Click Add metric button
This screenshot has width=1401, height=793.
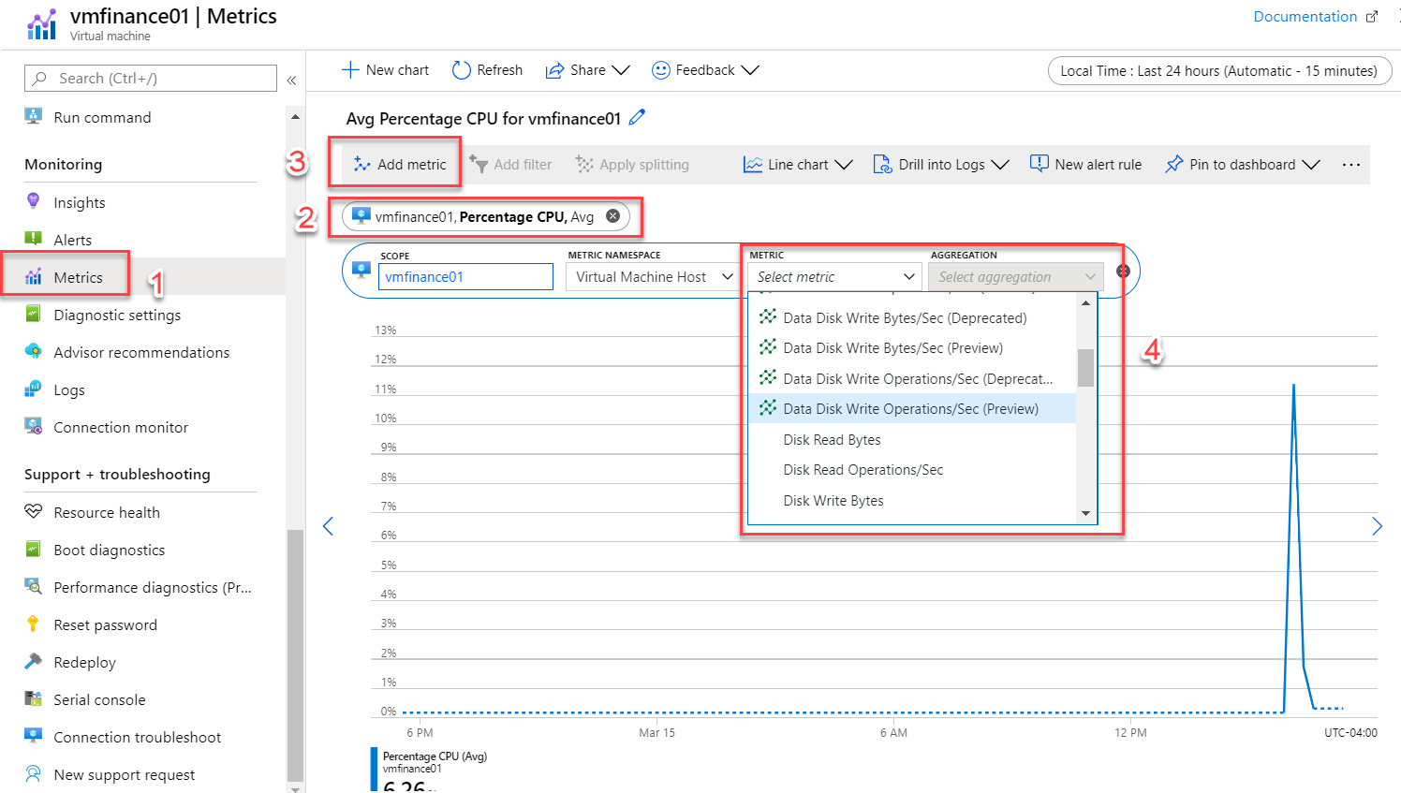[x=400, y=165]
